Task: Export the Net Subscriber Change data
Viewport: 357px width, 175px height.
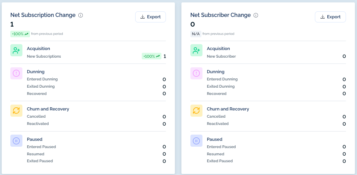Action: [x=330, y=17]
